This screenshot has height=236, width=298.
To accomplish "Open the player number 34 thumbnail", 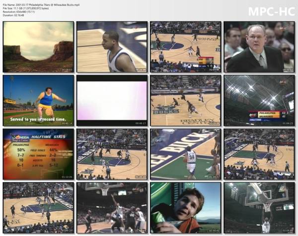I will 185,154.
